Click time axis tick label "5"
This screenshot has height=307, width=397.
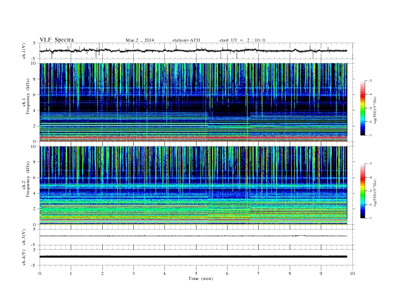(x=196, y=273)
